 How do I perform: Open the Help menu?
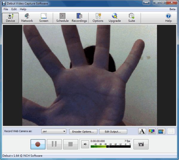(23, 9)
